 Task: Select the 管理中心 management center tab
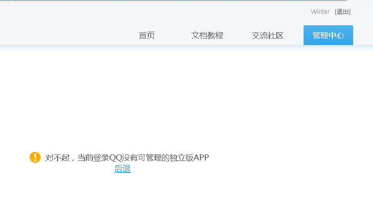coord(328,35)
